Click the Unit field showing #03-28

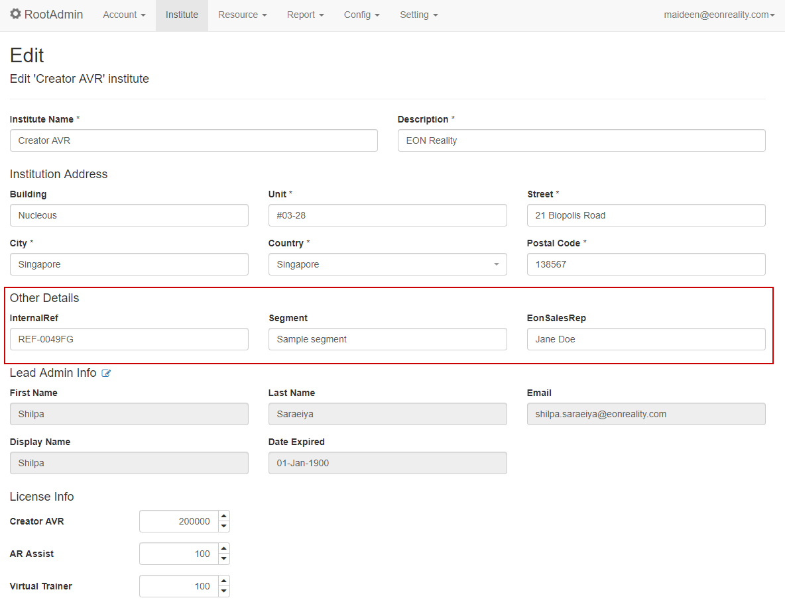point(387,215)
